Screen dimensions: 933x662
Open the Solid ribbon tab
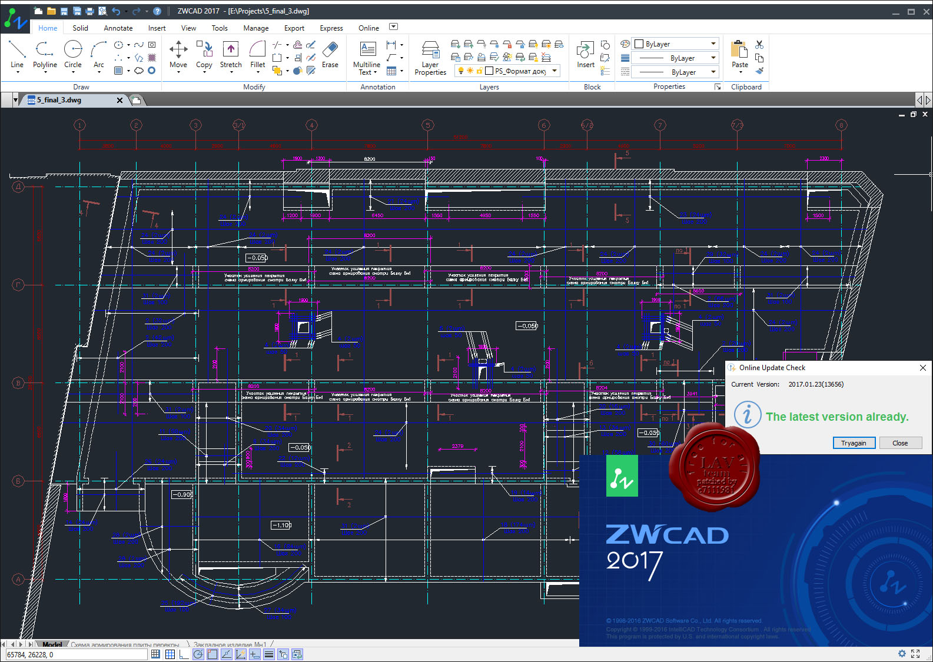[x=80, y=28]
